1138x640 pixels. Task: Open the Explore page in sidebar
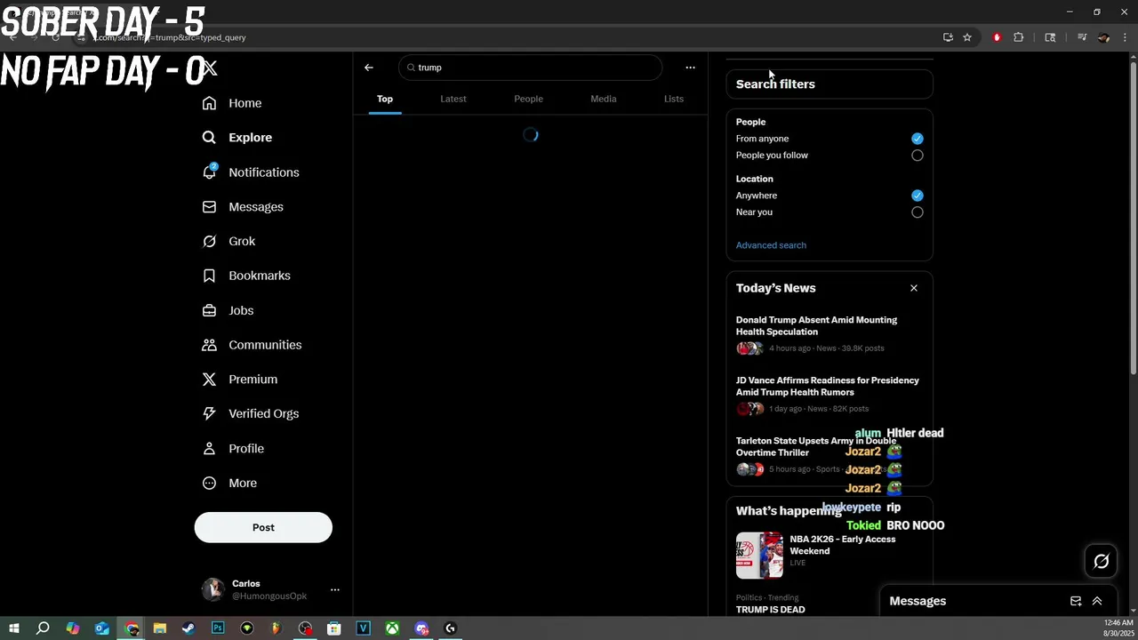click(x=237, y=138)
